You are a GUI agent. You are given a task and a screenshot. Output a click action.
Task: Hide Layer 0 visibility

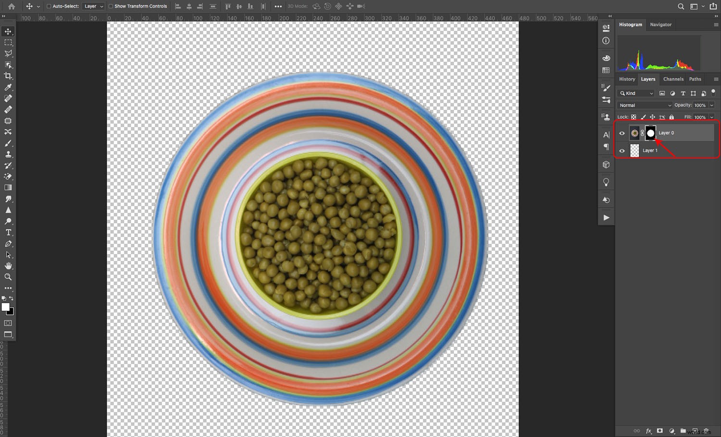point(622,133)
